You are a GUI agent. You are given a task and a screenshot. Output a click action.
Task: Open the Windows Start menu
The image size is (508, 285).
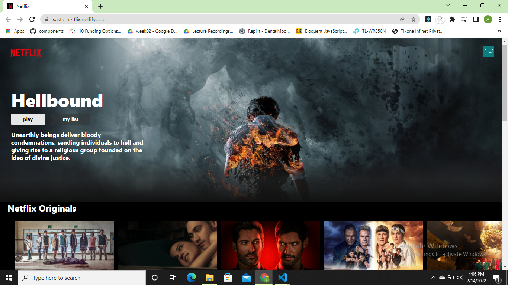pyautogui.click(x=9, y=278)
